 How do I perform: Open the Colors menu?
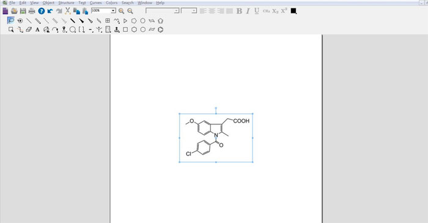[112, 2]
